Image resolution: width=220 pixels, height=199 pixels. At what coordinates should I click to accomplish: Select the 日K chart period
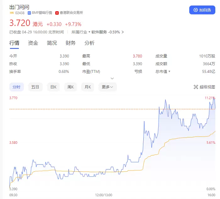click(x=53, y=87)
